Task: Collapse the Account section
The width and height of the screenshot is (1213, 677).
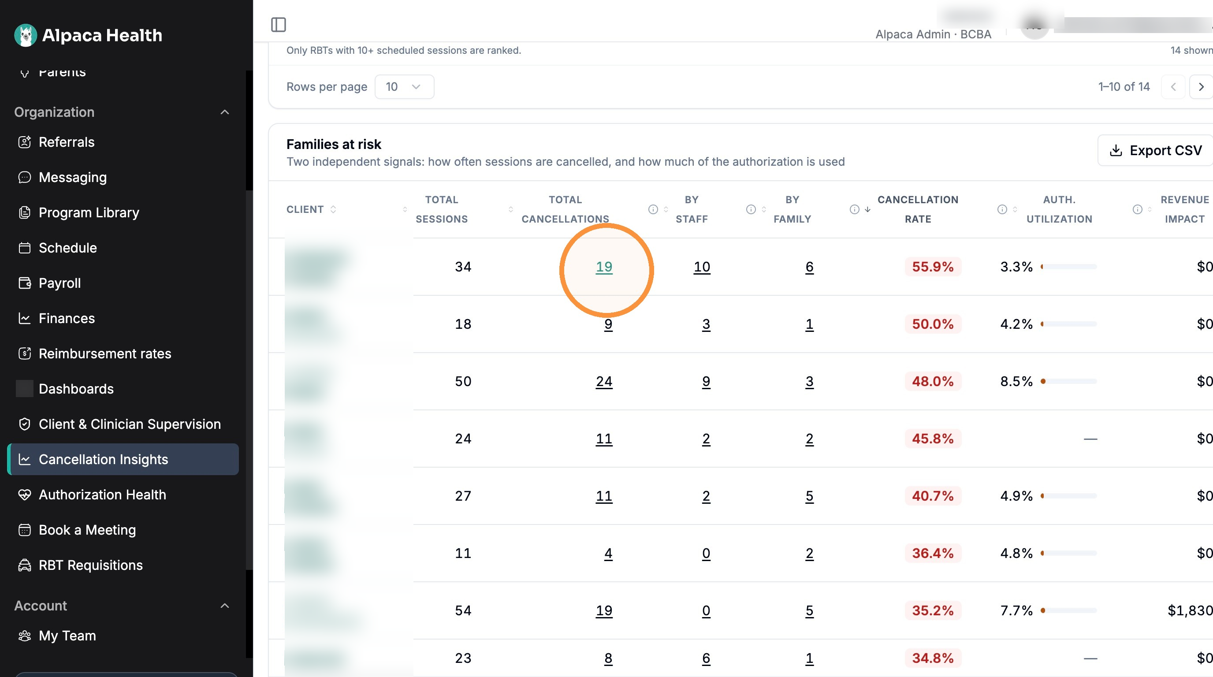Action: [225, 606]
